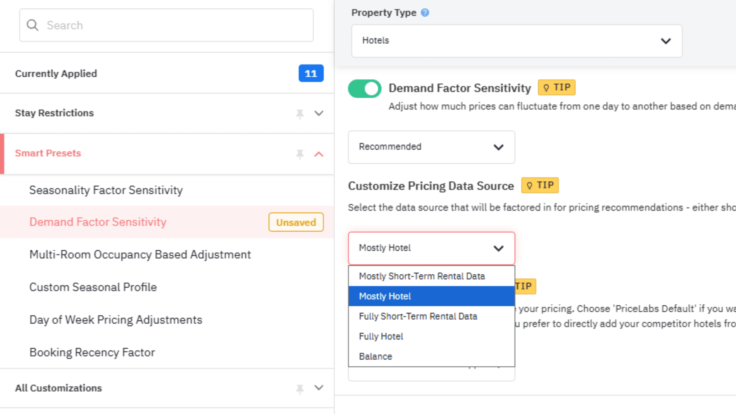Click the Property Type help icon
The width and height of the screenshot is (736, 414).
[425, 13]
